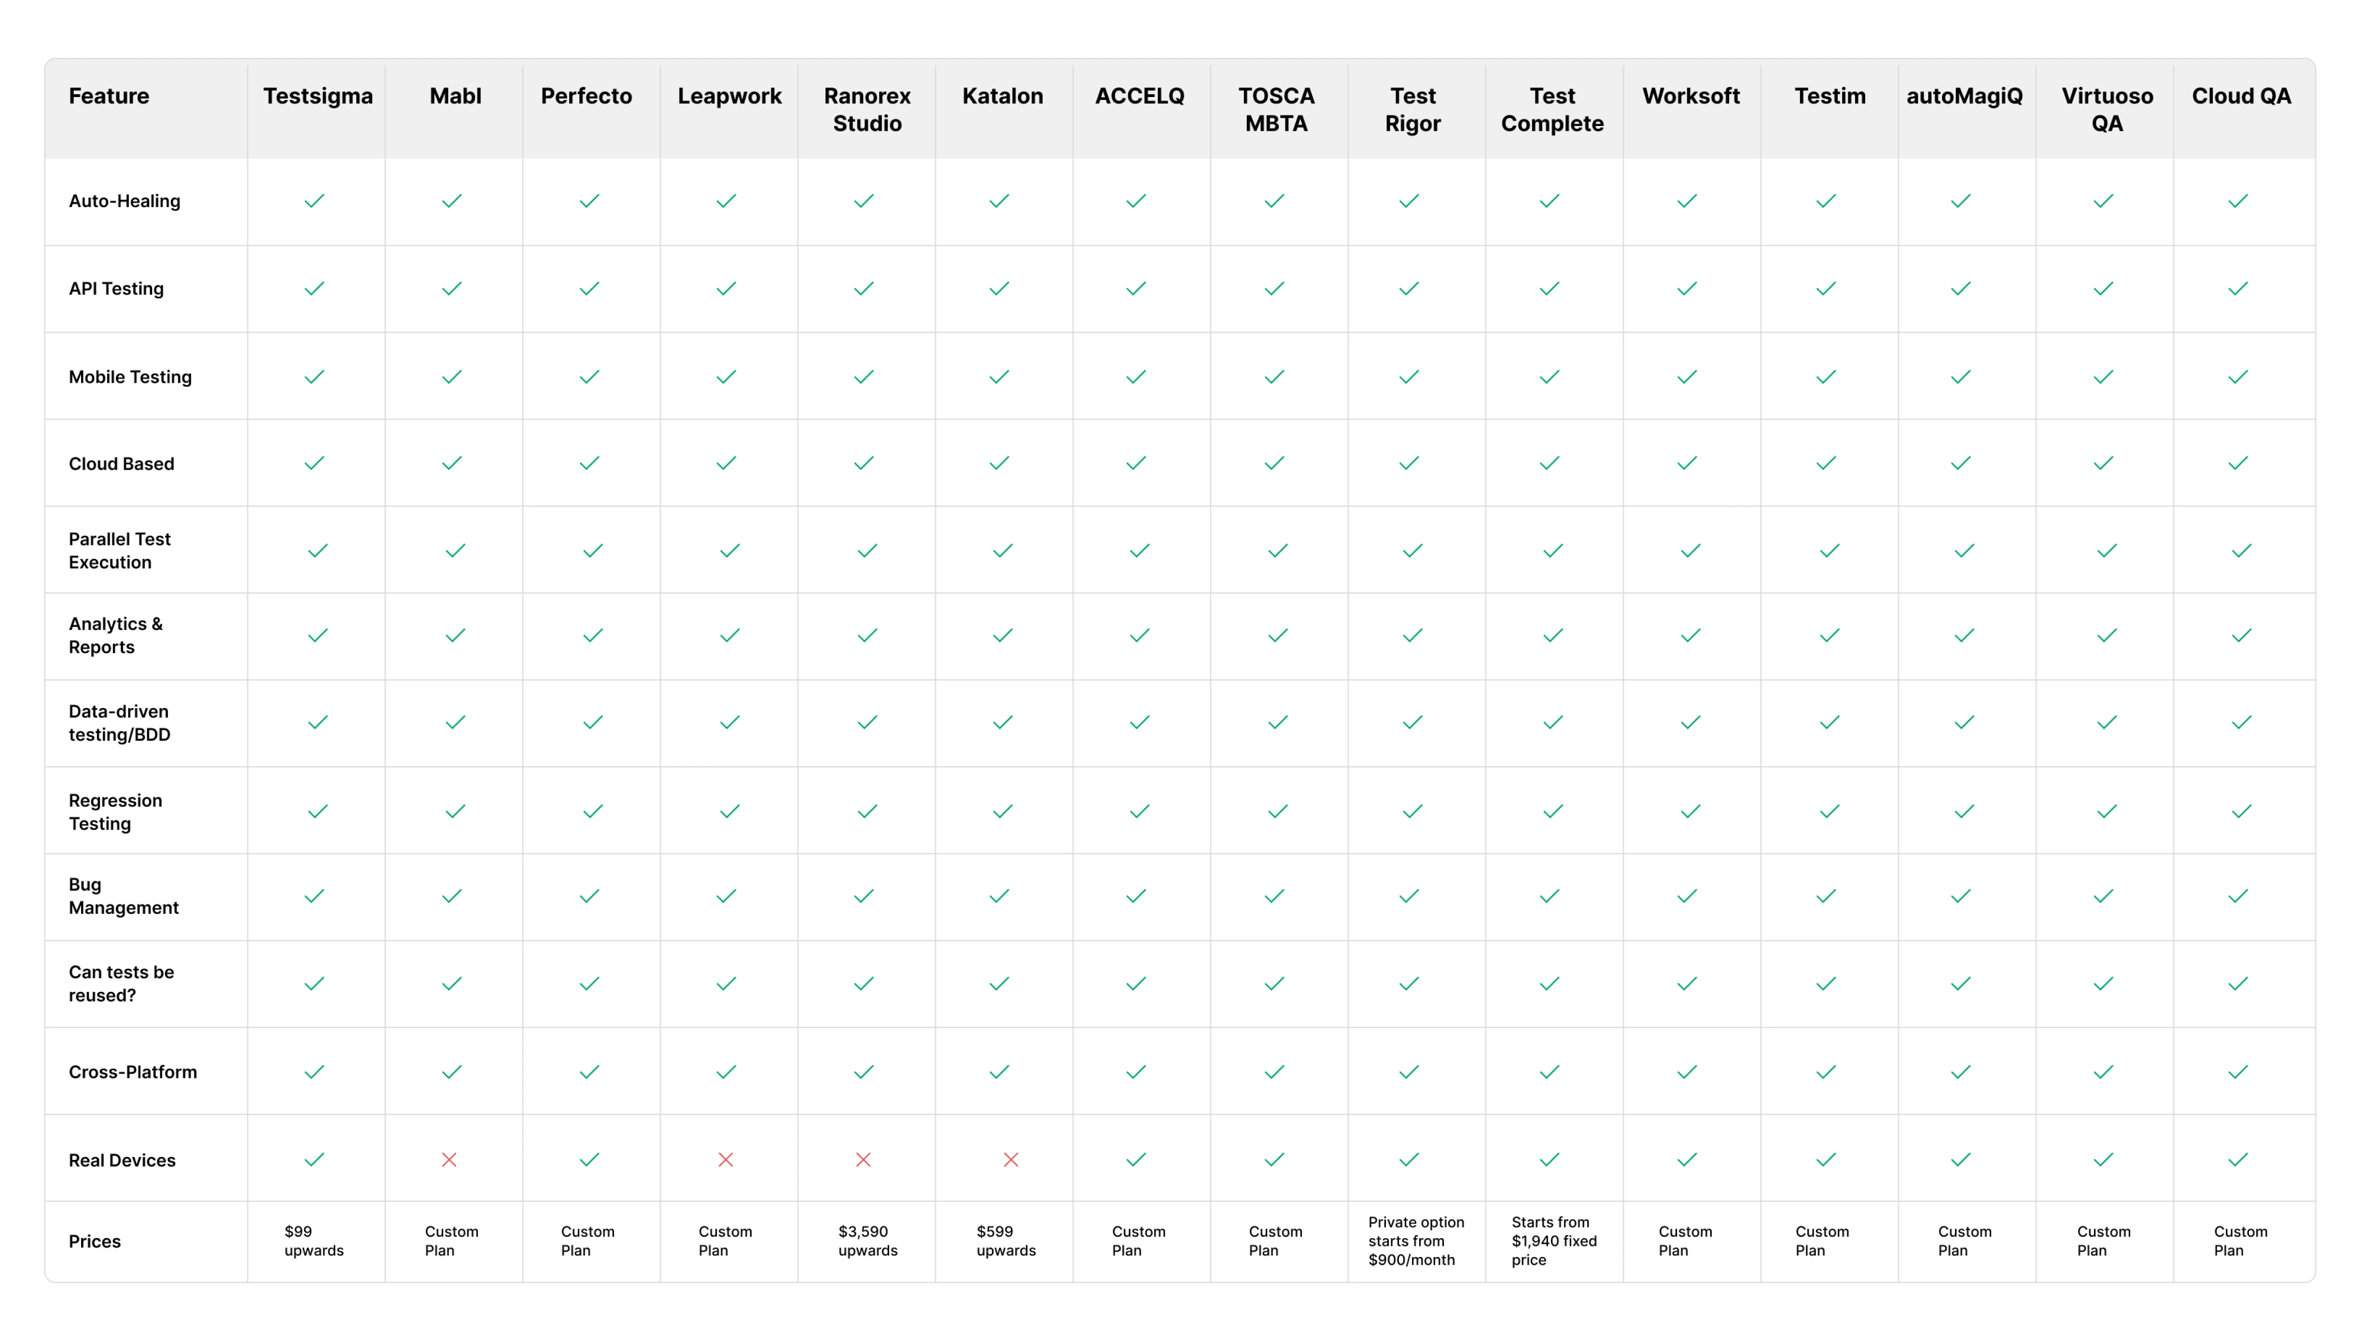2360x1341 pixels.
Task: Click the Real Devices row label
Action: (x=122, y=1160)
